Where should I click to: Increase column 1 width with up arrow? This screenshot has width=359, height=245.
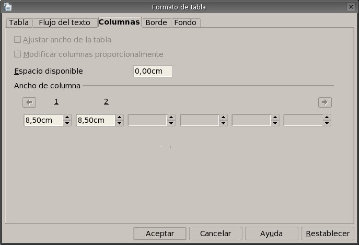pyautogui.click(x=67, y=118)
